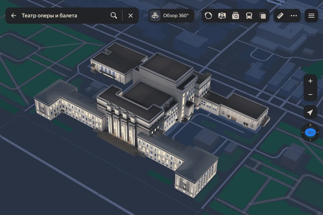
Task: Expand the three dots more options
Action: (294, 16)
